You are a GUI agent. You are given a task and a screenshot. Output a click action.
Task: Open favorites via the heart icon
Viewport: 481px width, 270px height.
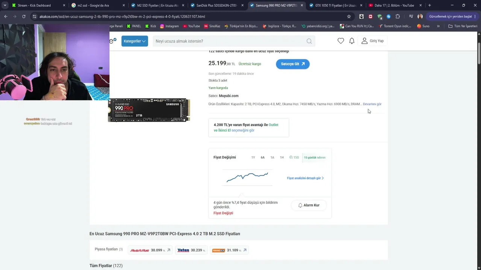click(340, 41)
